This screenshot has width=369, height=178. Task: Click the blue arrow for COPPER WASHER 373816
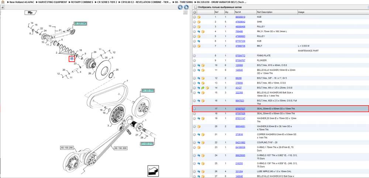[199, 135]
